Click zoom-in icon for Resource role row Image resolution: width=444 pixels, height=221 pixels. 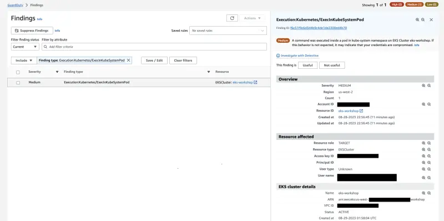pos(423,143)
